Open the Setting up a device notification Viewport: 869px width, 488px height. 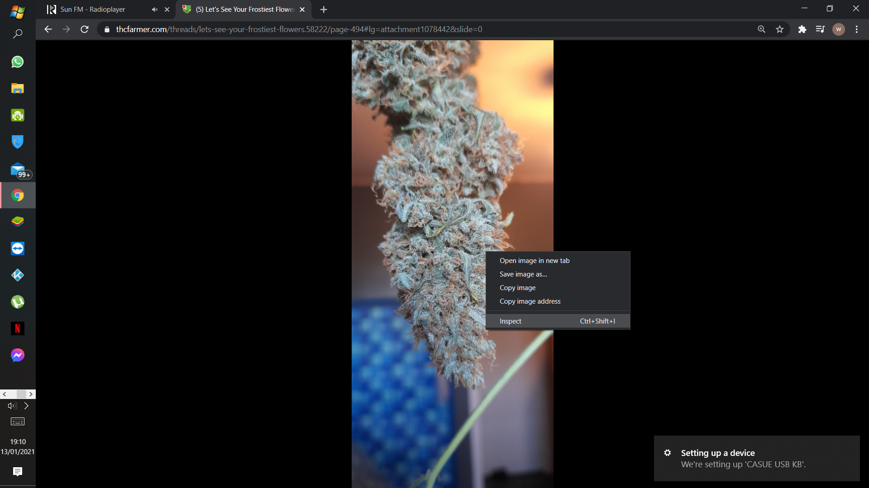(x=757, y=458)
